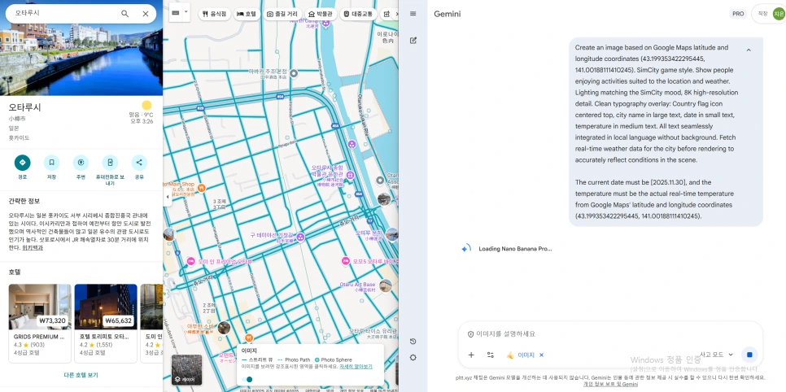Open the tools sliders icon
786x392 pixels.
coord(491,355)
